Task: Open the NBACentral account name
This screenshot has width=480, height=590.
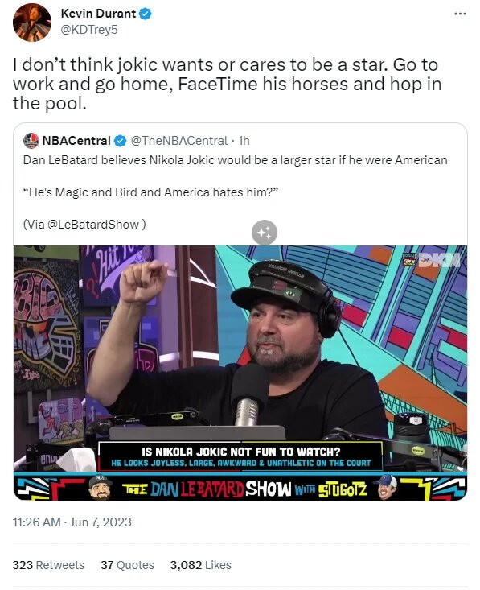Action: [x=76, y=141]
